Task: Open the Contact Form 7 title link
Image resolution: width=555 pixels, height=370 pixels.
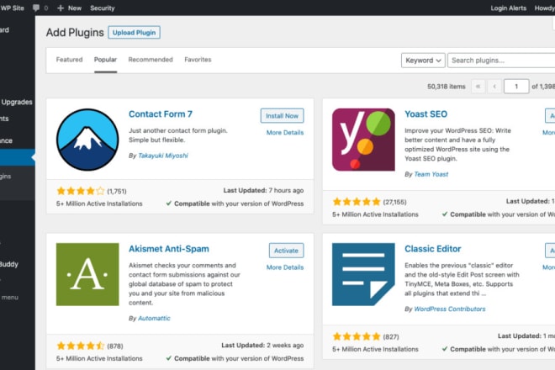Action: click(x=161, y=114)
